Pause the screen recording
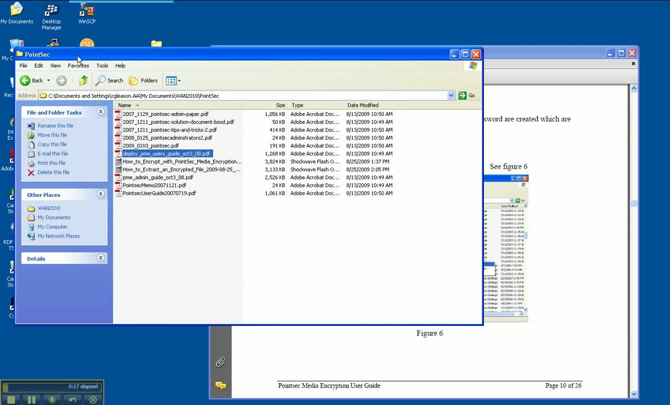The image size is (670, 405). (31, 400)
